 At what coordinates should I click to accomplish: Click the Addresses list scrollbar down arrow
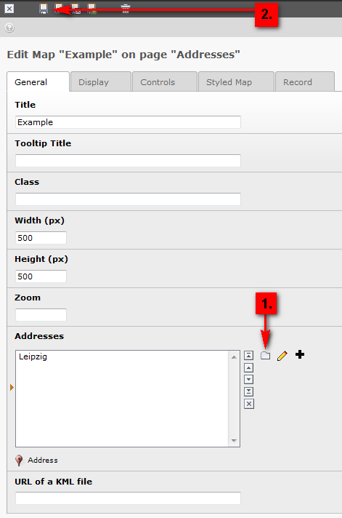coord(234,440)
